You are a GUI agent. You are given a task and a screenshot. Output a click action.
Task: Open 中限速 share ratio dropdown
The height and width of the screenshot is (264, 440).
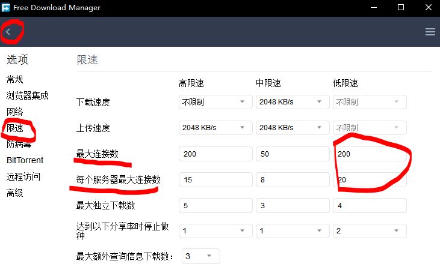tap(293, 231)
